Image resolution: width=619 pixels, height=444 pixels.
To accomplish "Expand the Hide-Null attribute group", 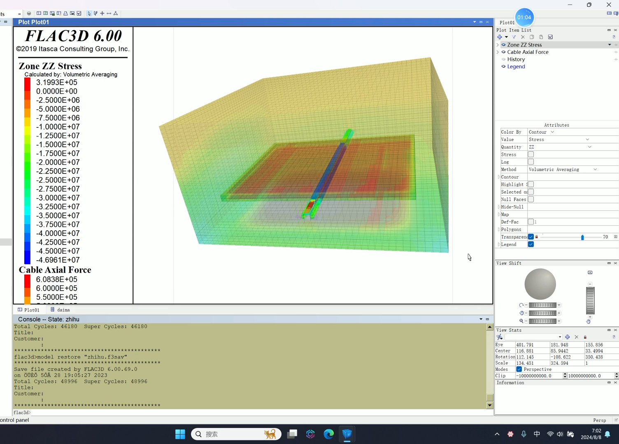I will pyautogui.click(x=499, y=207).
